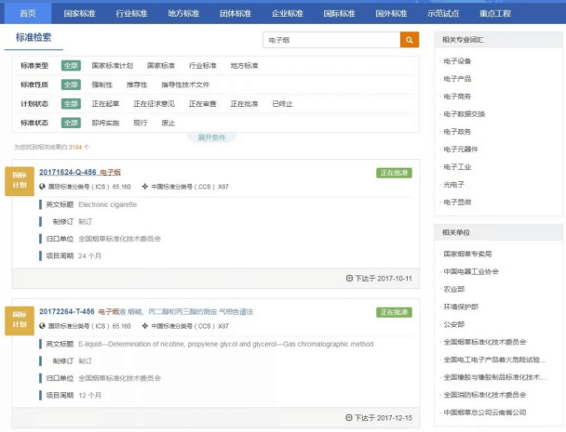Select 现行 under 标准状态 filter

point(141,122)
